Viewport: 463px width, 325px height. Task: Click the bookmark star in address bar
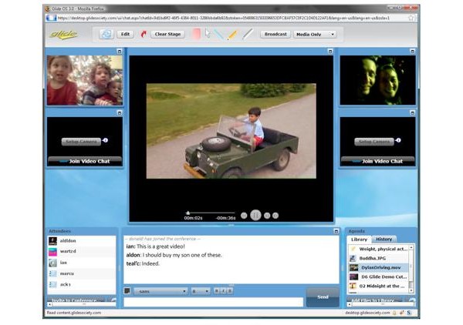[411, 18]
